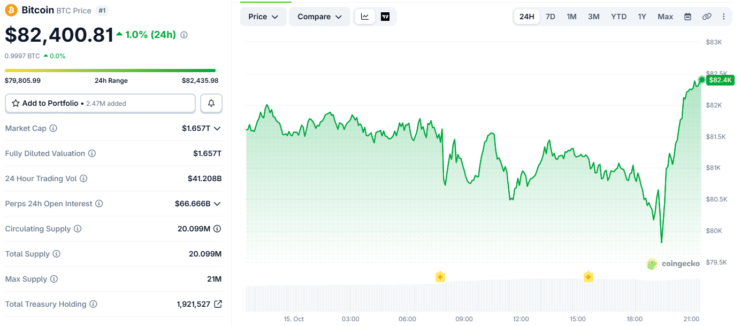
Task: Click the news marker near 15:00
Action: [x=589, y=277]
